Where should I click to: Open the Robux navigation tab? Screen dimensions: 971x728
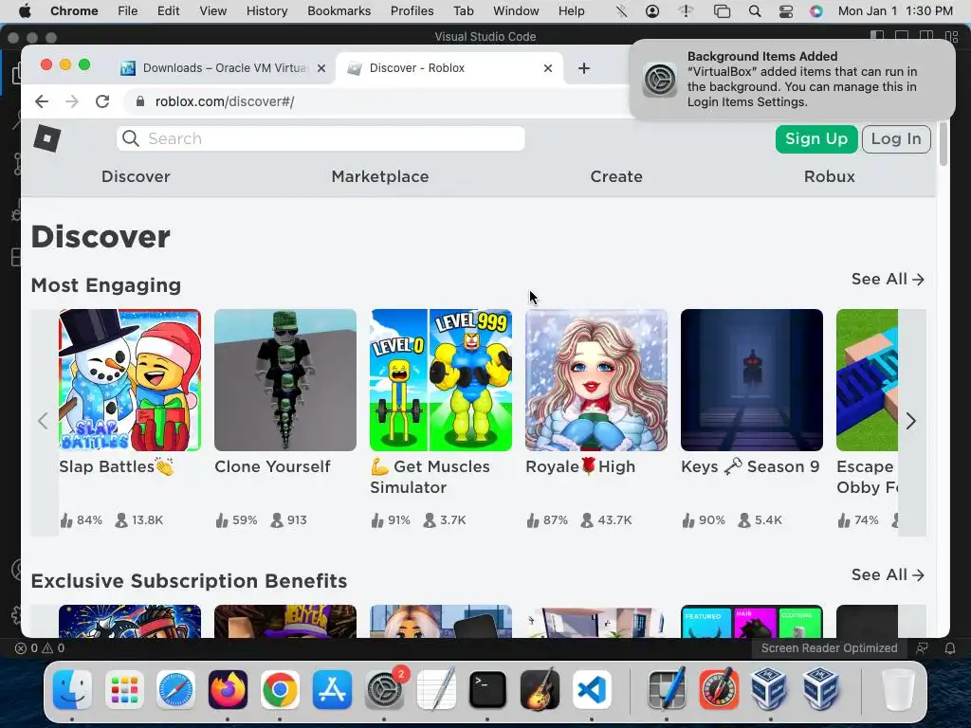click(x=829, y=176)
